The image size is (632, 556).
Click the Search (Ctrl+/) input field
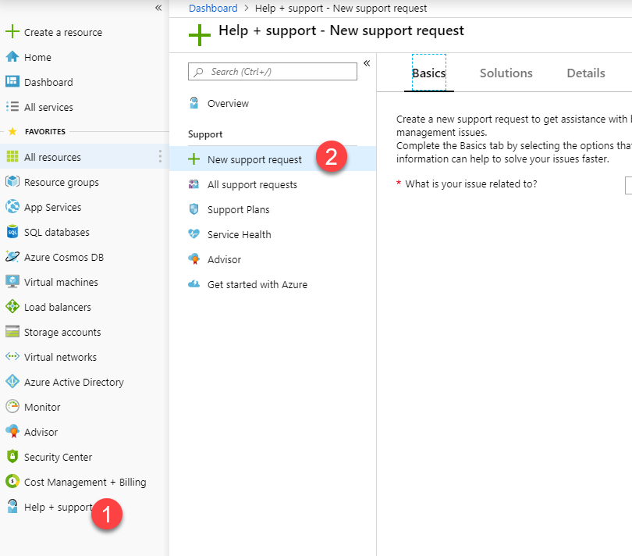coord(272,71)
